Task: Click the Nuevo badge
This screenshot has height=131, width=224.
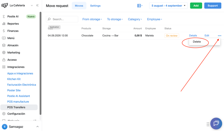Action: [31, 17]
